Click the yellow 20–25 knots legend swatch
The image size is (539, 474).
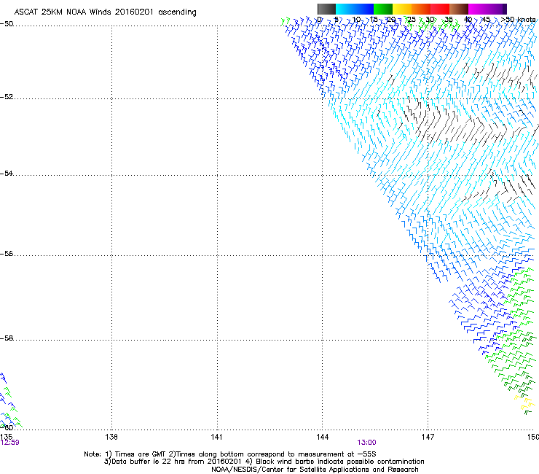pyautogui.click(x=402, y=9)
